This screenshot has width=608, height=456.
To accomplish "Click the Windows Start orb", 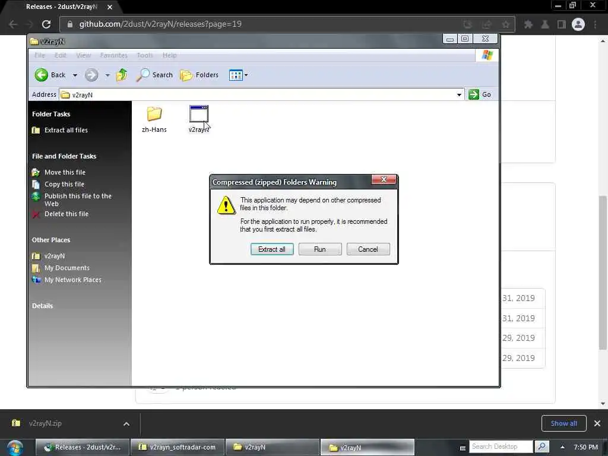I will coord(15,448).
